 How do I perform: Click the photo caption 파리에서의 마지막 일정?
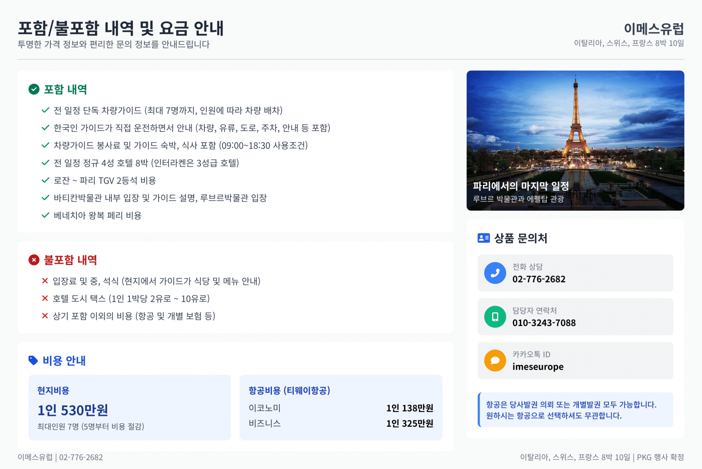point(521,186)
